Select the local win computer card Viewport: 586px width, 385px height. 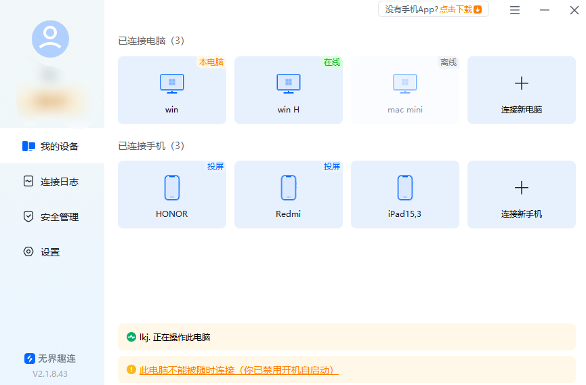click(171, 91)
